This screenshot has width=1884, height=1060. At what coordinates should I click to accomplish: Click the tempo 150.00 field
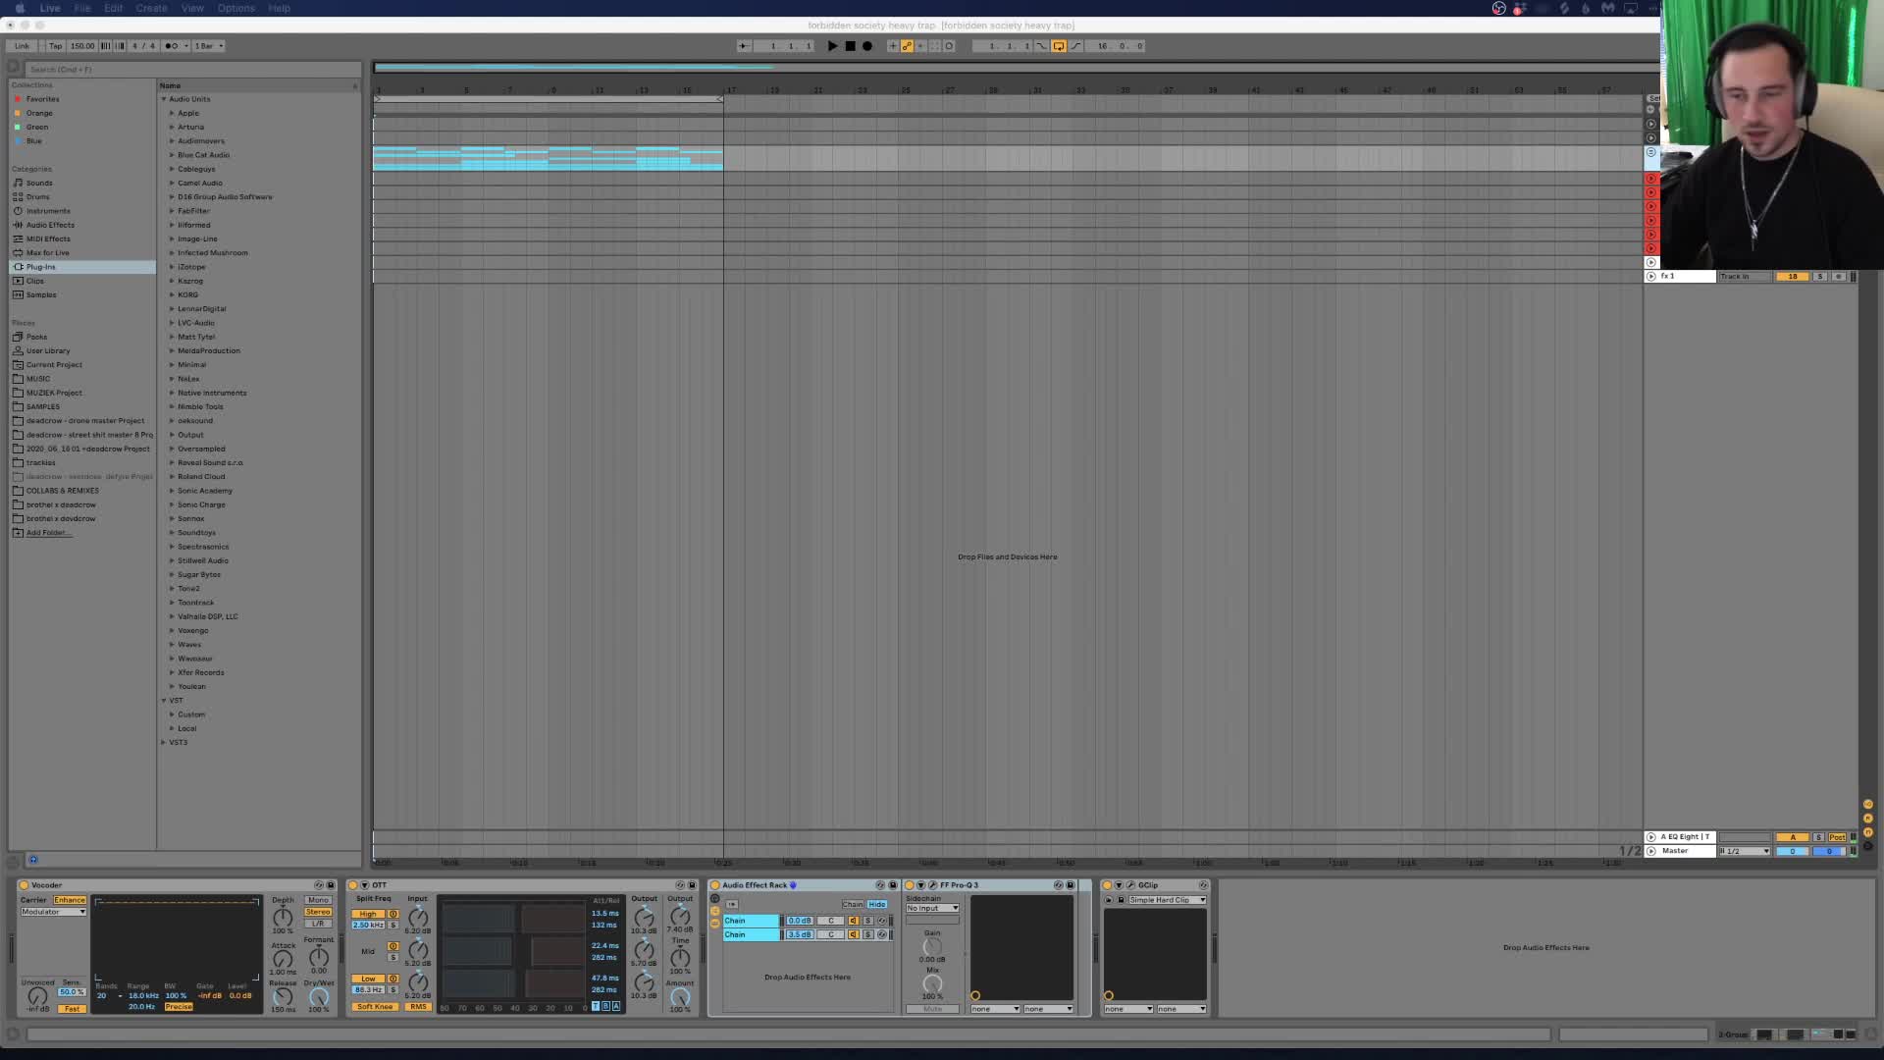[82, 46]
